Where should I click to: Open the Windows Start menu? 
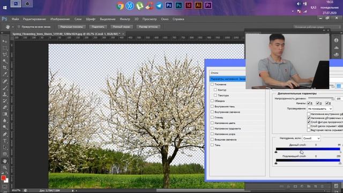click(x=5, y=8)
